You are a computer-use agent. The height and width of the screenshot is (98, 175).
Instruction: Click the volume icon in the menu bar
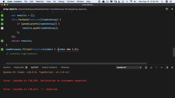pyautogui.click(x=135, y=1)
